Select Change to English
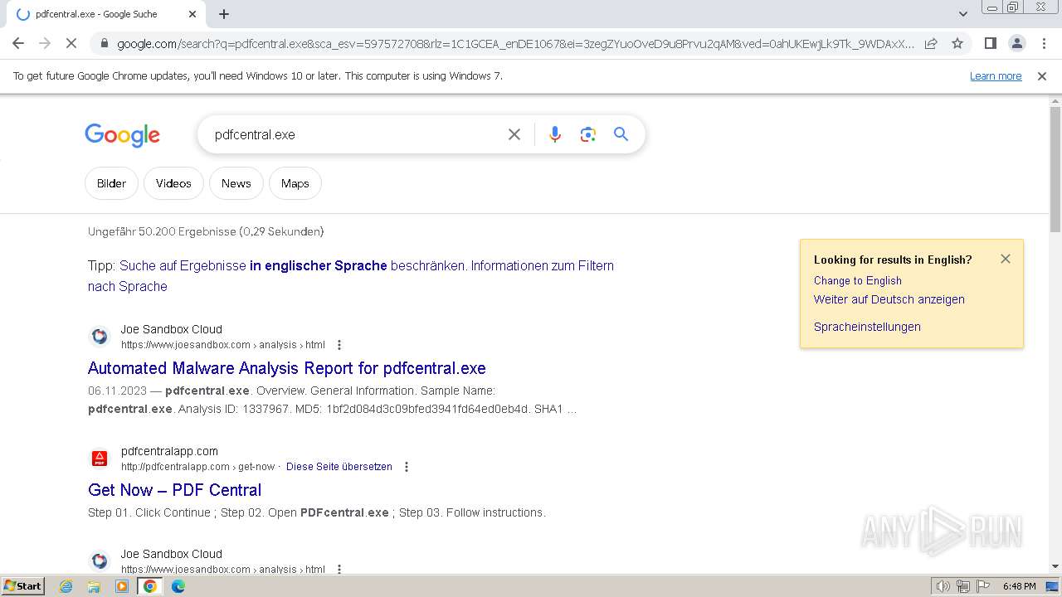Image resolution: width=1062 pixels, height=597 pixels. coord(857,280)
